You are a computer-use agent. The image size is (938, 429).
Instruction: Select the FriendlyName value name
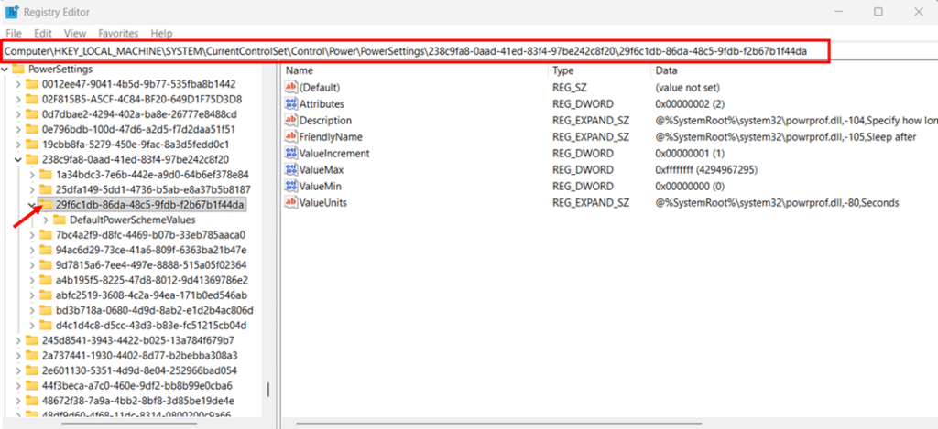(331, 137)
